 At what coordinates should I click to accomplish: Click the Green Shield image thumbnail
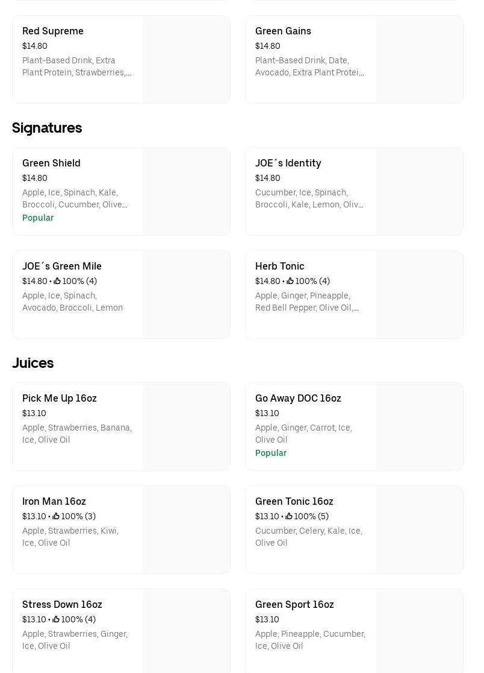pos(186,192)
